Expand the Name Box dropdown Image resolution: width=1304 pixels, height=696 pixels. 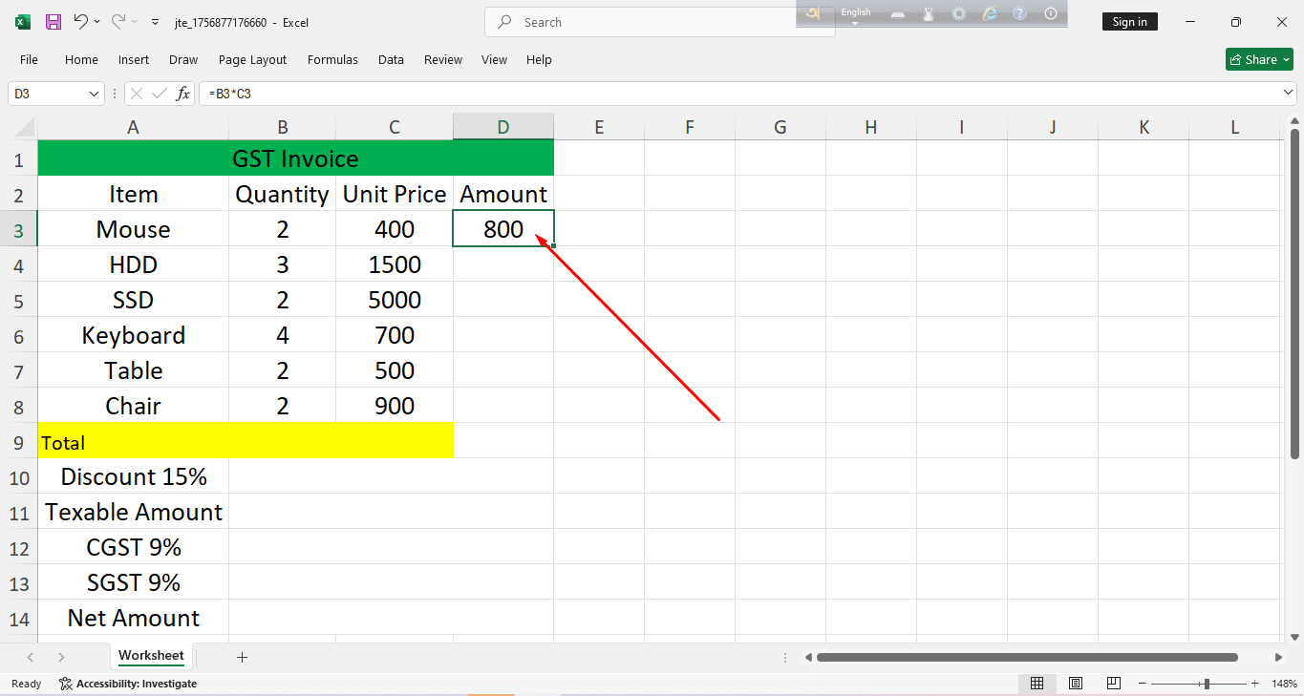(x=94, y=94)
